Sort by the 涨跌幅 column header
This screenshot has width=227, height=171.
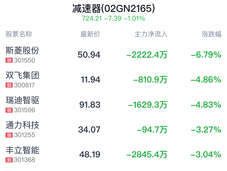point(212,34)
